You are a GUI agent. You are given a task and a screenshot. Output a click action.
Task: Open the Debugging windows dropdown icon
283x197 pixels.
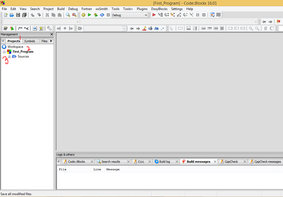pyautogui.click(x=212, y=15)
